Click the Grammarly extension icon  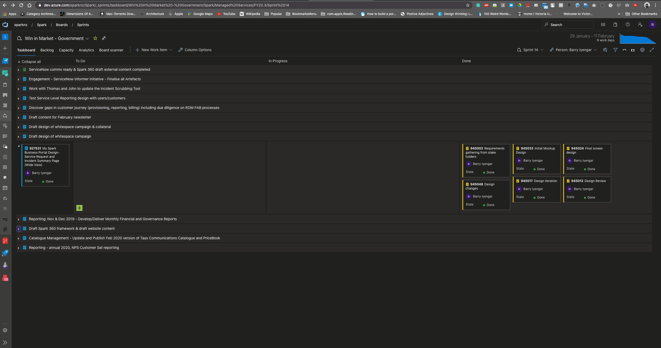478,5
